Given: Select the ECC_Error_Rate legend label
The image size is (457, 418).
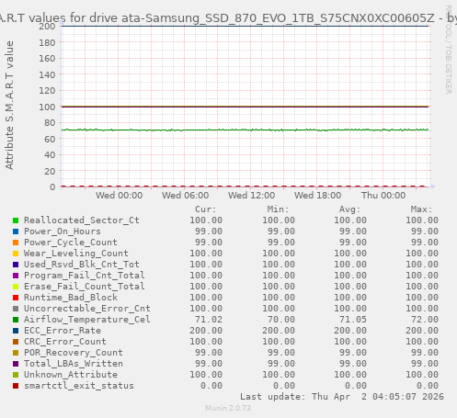Looking at the screenshot, I should pyautogui.click(x=63, y=331).
